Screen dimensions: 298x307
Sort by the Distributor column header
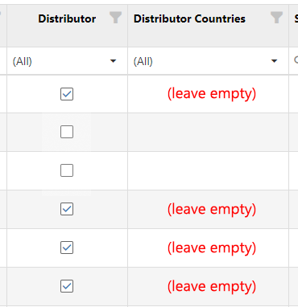(67, 18)
